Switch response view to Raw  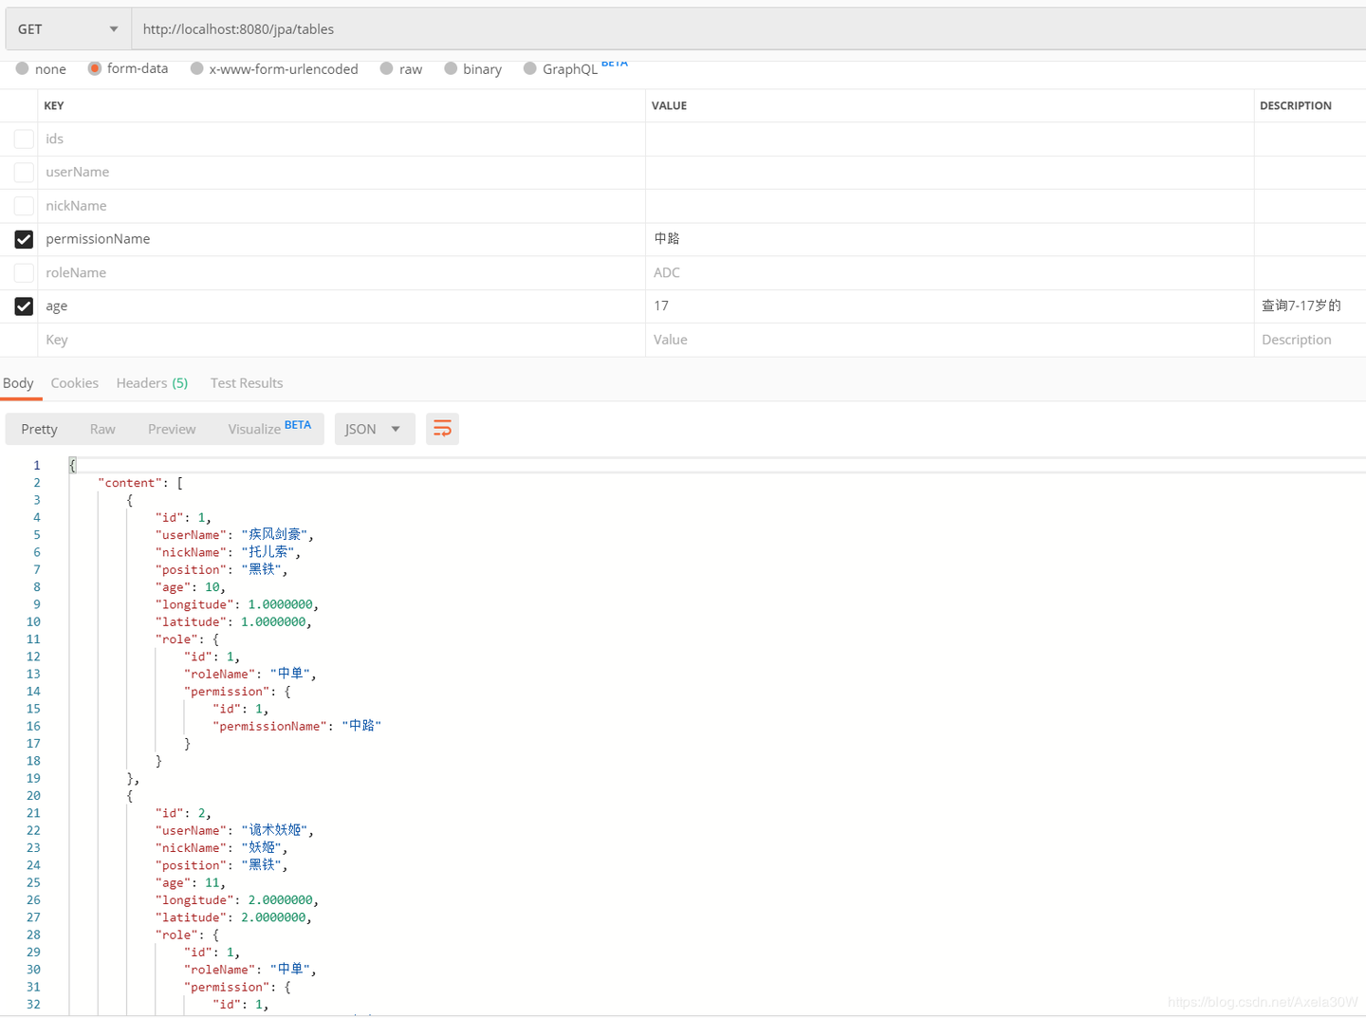pyautogui.click(x=102, y=429)
